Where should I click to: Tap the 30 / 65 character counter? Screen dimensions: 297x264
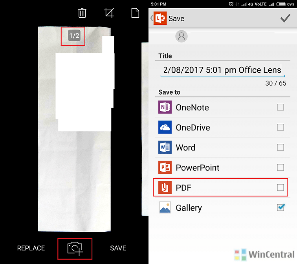point(276,83)
